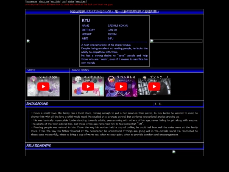
Task: Click the JAN 20 birthday value
Action: [x=112, y=30]
